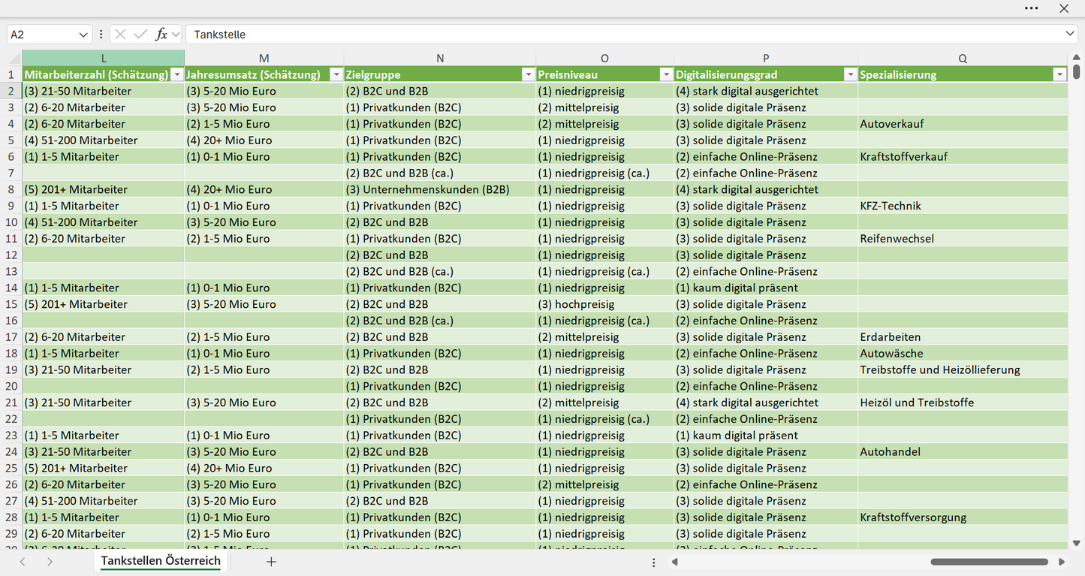Click cell with Kraftstoffverkauf

(963, 157)
